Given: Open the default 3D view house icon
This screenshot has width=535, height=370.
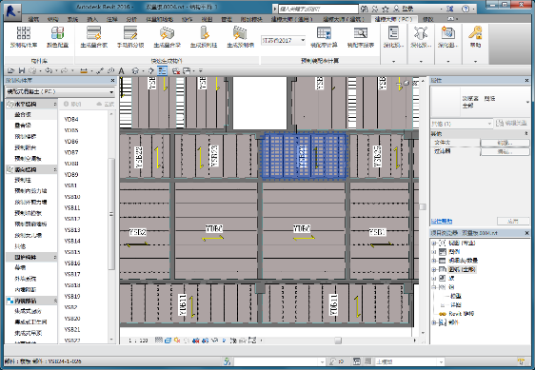Looking at the screenshot, I should 135,71.
